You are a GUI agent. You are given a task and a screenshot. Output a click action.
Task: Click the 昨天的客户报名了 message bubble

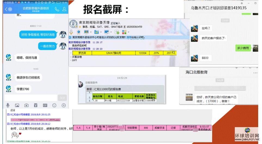[x=213, y=38]
